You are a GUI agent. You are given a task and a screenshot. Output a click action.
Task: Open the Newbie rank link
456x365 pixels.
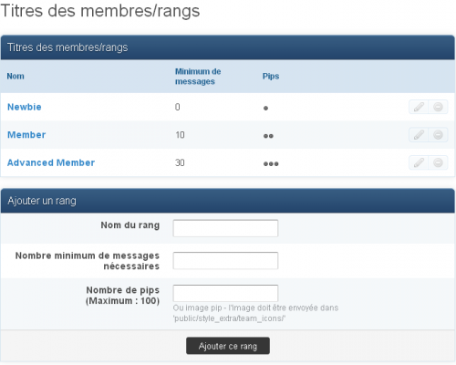(x=25, y=107)
